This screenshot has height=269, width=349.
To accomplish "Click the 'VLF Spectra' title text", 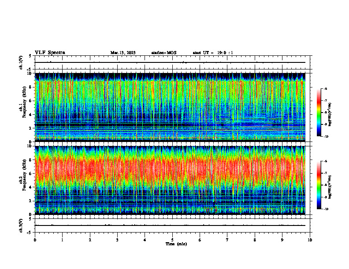I will pos(50,53).
